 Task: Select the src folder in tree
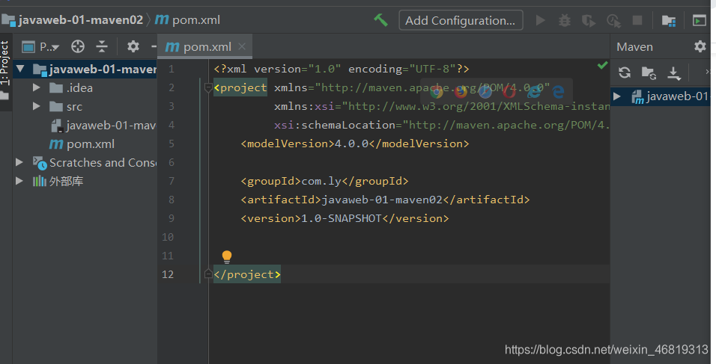(x=66, y=107)
